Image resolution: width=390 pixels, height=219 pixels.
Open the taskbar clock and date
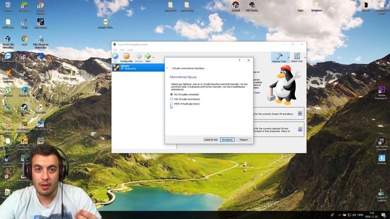tap(372, 215)
